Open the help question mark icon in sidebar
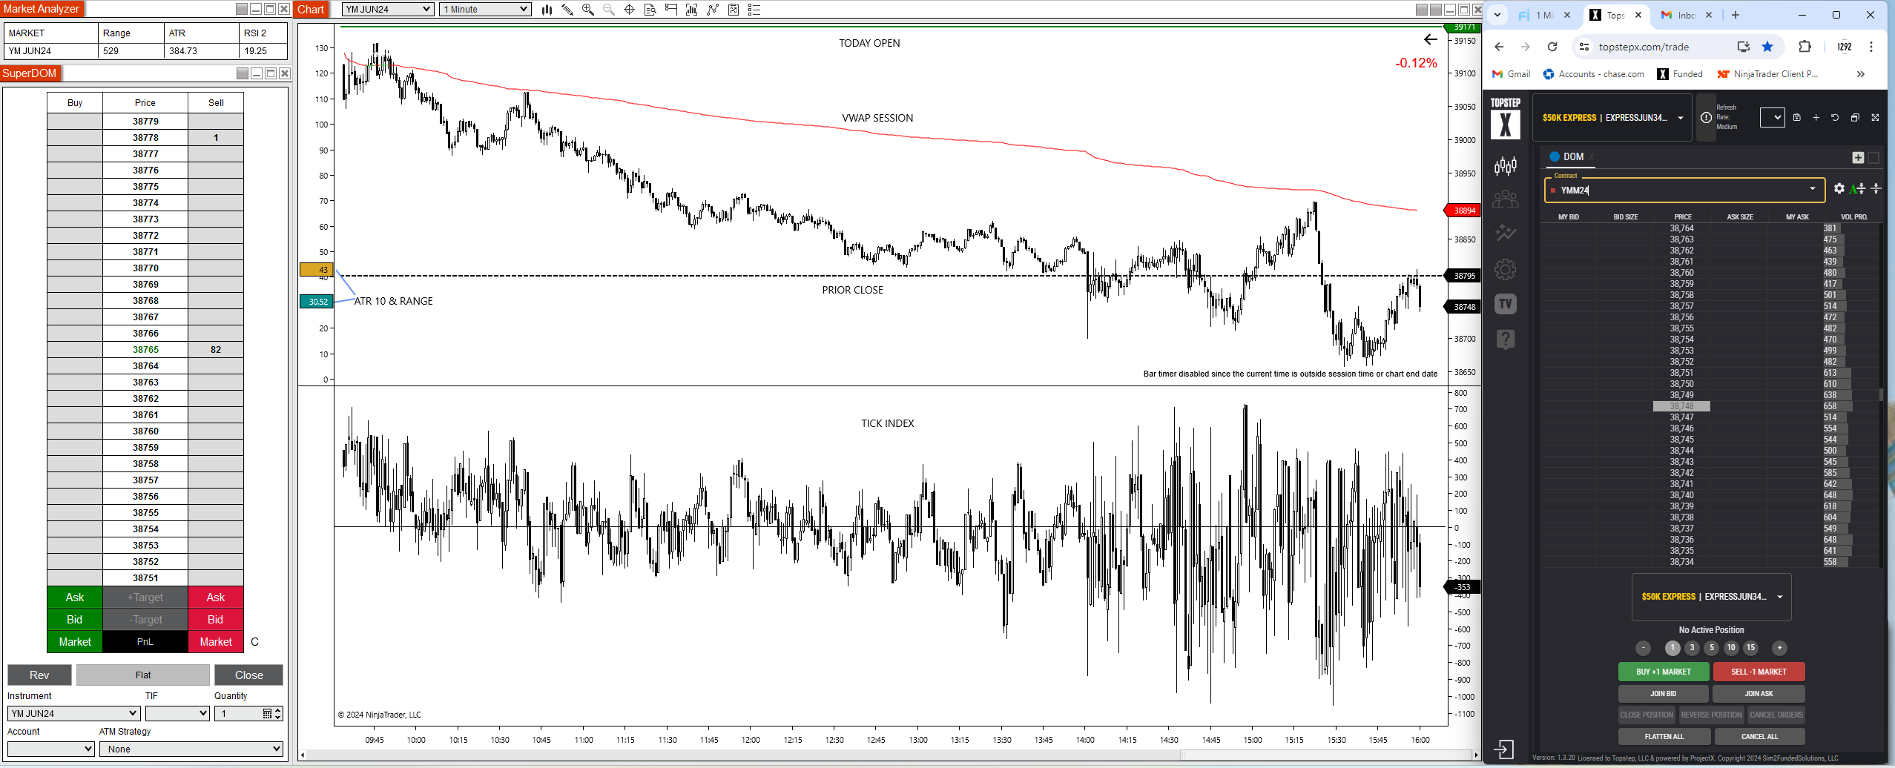The image size is (1895, 768). pyautogui.click(x=1506, y=340)
